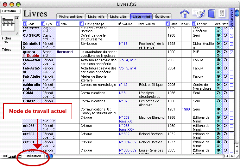Click the editor cell PUF
Screen dimensions: 240x167
tap(203, 53)
